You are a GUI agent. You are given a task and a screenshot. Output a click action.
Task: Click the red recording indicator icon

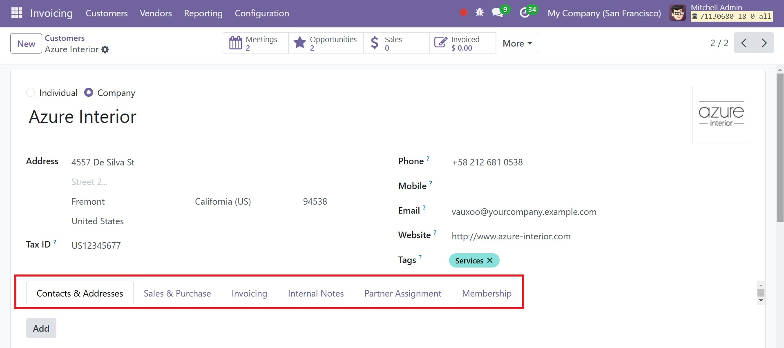[x=463, y=13]
